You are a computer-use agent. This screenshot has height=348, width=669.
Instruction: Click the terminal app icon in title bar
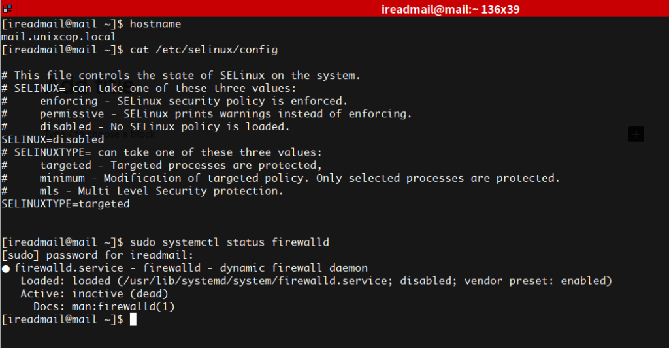(7, 8)
